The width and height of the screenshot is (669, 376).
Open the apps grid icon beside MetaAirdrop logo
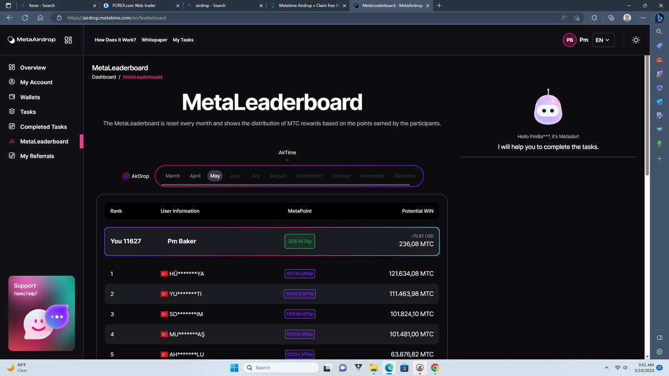click(x=69, y=40)
